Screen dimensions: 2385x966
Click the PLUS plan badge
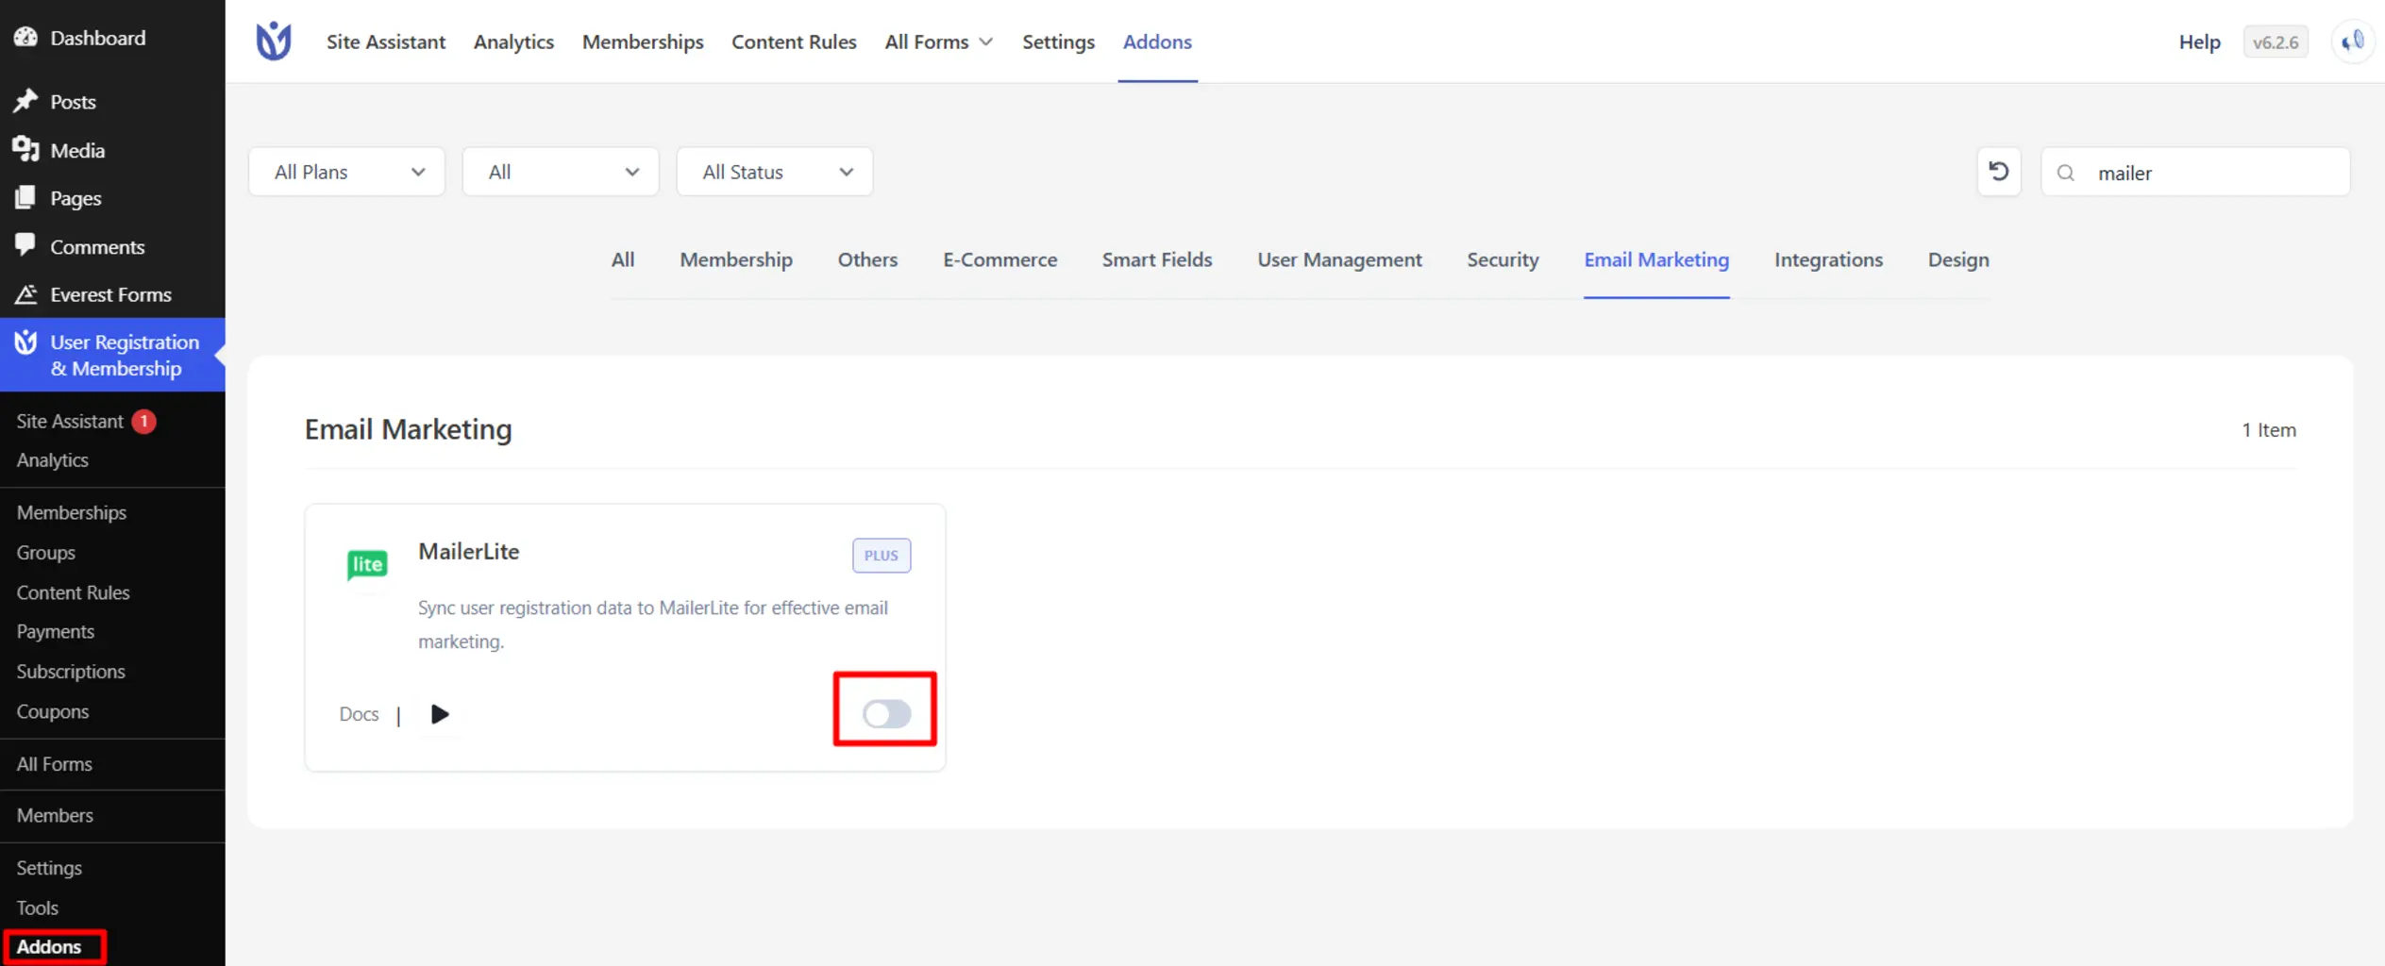(x=882, y=556)
